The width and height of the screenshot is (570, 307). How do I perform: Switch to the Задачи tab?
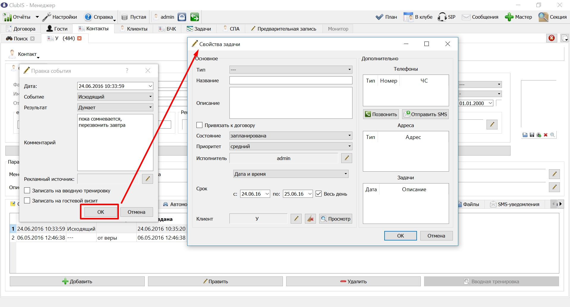(199, 29)
